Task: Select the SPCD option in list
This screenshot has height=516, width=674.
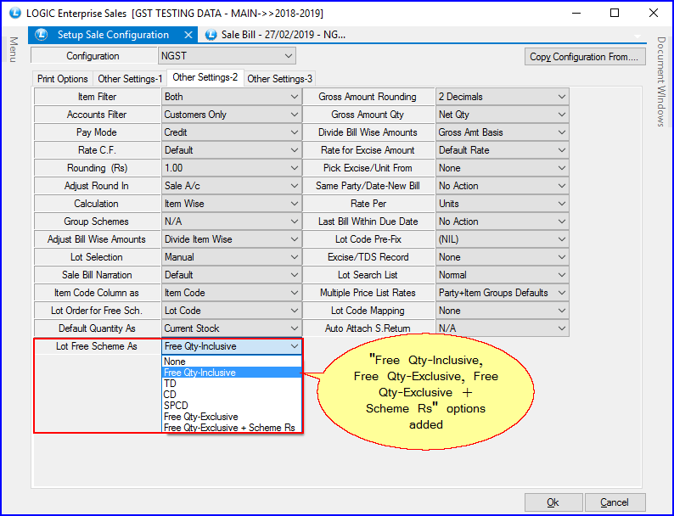Action: tap(176, 406)
